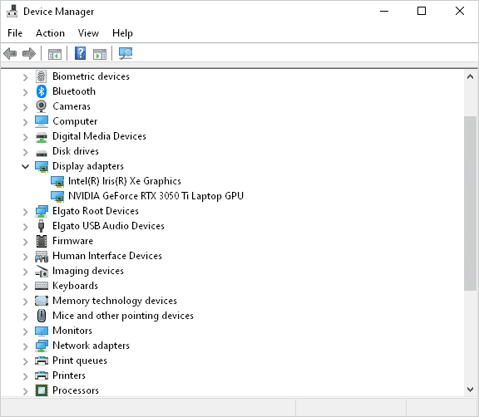The height and width of the screenshot is (417, 479).
Task: Select Elgato Root Devices label
Action: 96,211
